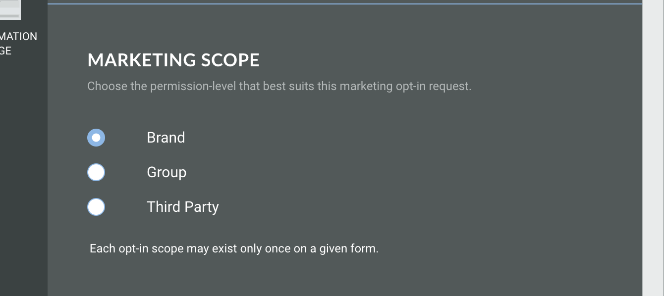The image size is (664, 296).
Task: Select the sidebar item ending in "MATION"
Action: (19, 37)
